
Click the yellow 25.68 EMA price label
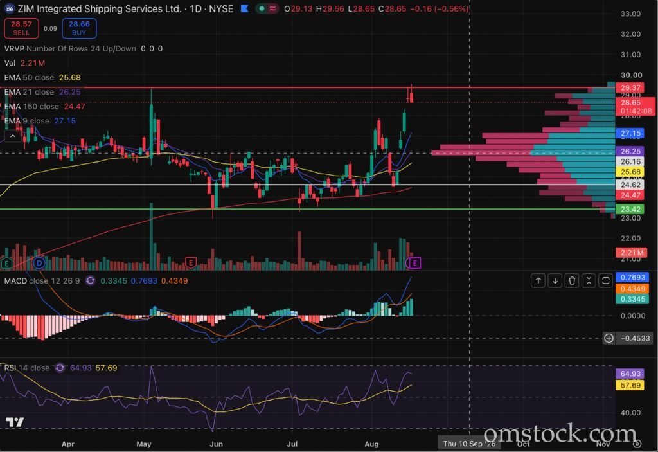[630, 172]
